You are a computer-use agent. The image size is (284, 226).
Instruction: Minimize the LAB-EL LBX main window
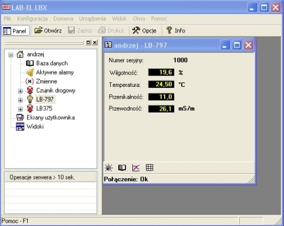click(x=252, y=7)
